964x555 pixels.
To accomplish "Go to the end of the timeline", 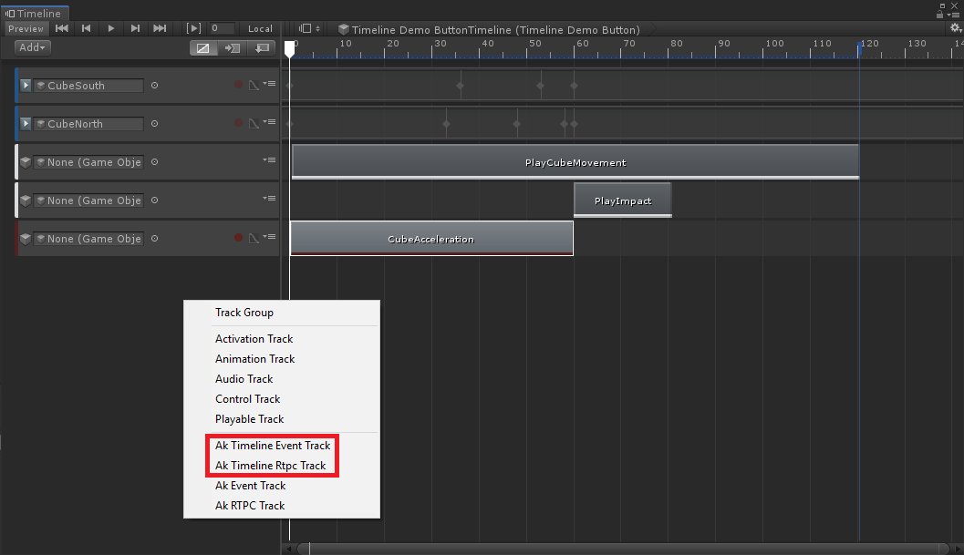I will tap(160, 29).
